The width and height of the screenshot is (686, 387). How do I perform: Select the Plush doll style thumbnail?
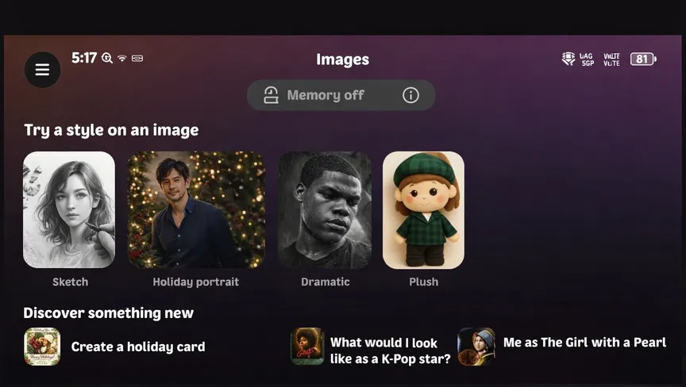point(423,209)
